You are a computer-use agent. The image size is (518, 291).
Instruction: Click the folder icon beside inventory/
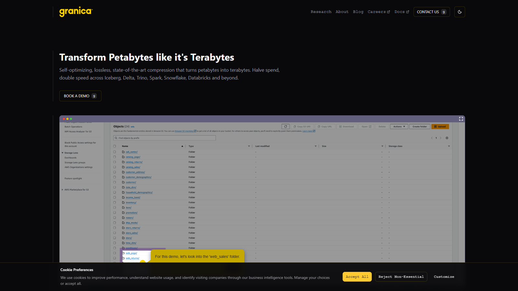click(x=123, y=203)
